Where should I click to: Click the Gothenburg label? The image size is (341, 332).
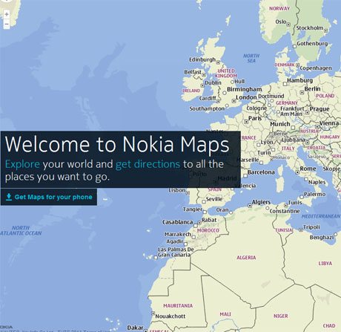[x=312, y=44]
